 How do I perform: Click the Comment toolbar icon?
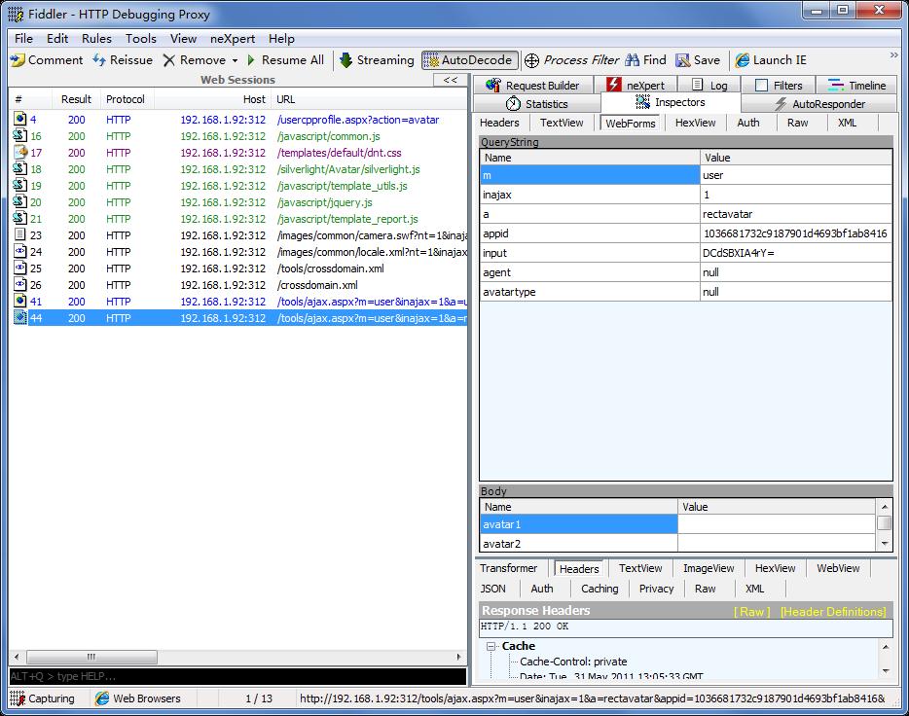(18, 60)
